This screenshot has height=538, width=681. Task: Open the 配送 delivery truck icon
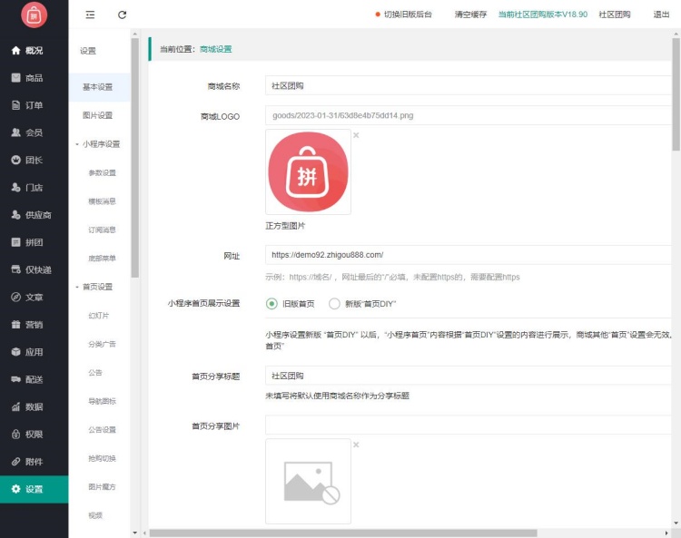tap(15, 379)
